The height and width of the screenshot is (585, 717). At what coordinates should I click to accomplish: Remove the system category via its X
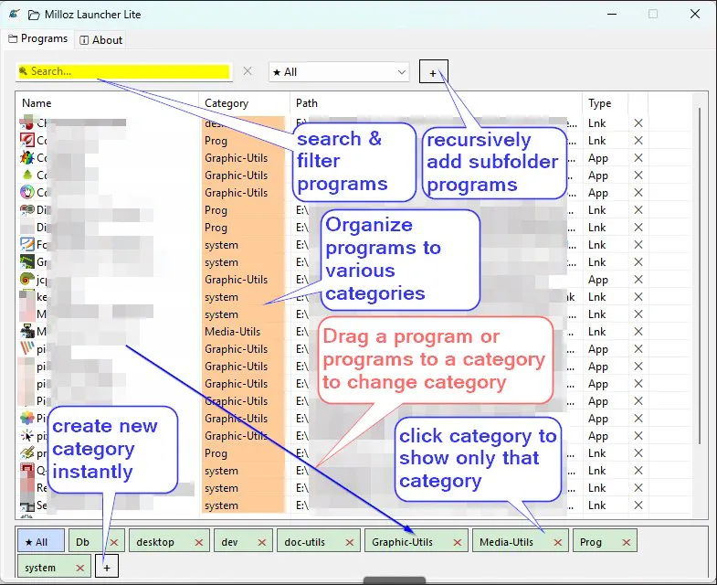pyautogui.click(x=80, y=568)
